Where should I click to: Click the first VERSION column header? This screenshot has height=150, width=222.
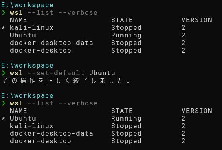pyautogui.click(x=197, y=20)
